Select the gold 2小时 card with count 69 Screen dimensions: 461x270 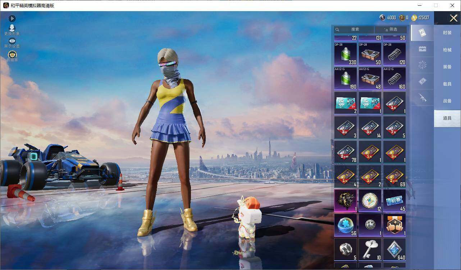pyautogui.click(x=394, y=176)
